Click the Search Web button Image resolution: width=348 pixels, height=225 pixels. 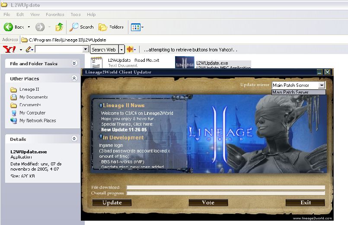(104, 49)
